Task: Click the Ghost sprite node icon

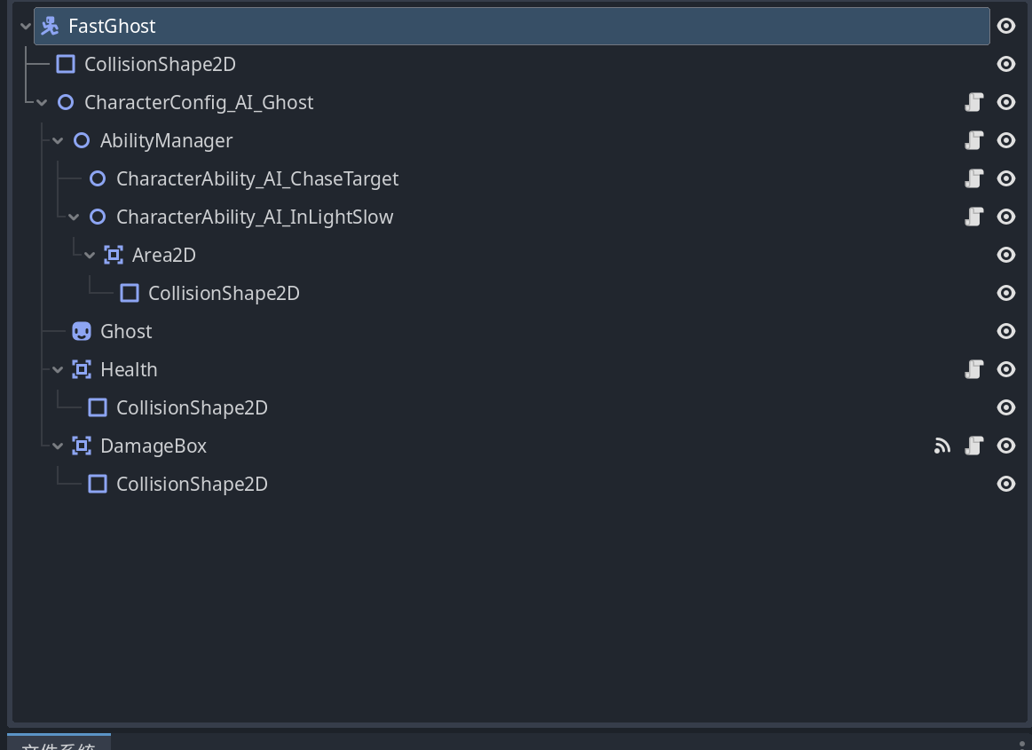Action: point(82,331)
